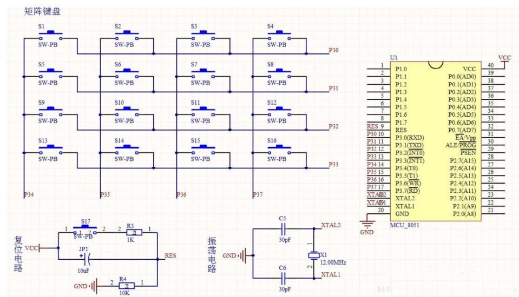Select push-button switch S6
Viewport: 519px width, 297px height.
pyautogui.click(x=127, y=74)
